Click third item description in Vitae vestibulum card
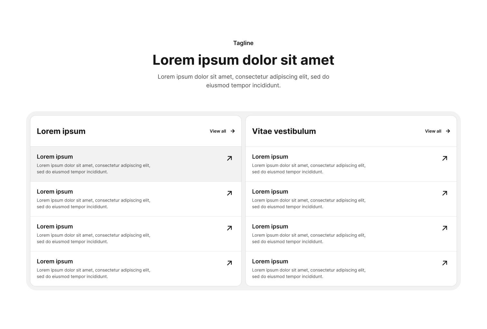The image size is (487, 329). (x=309, y=238)
